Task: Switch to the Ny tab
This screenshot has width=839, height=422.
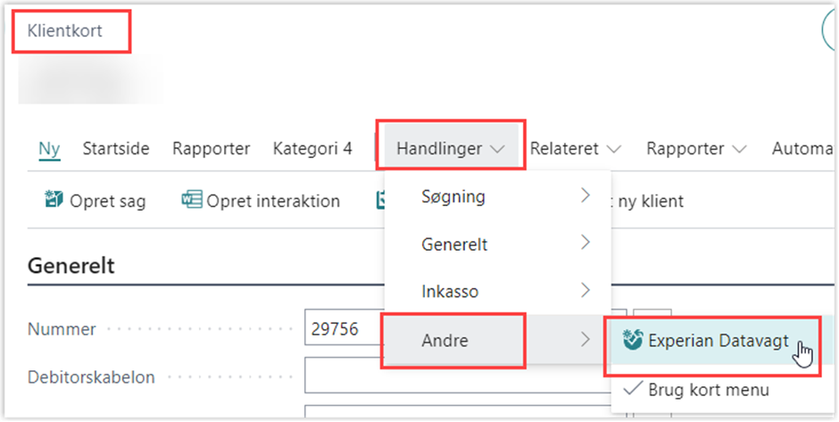Action: pyautogui.click(x=49, y=149)
